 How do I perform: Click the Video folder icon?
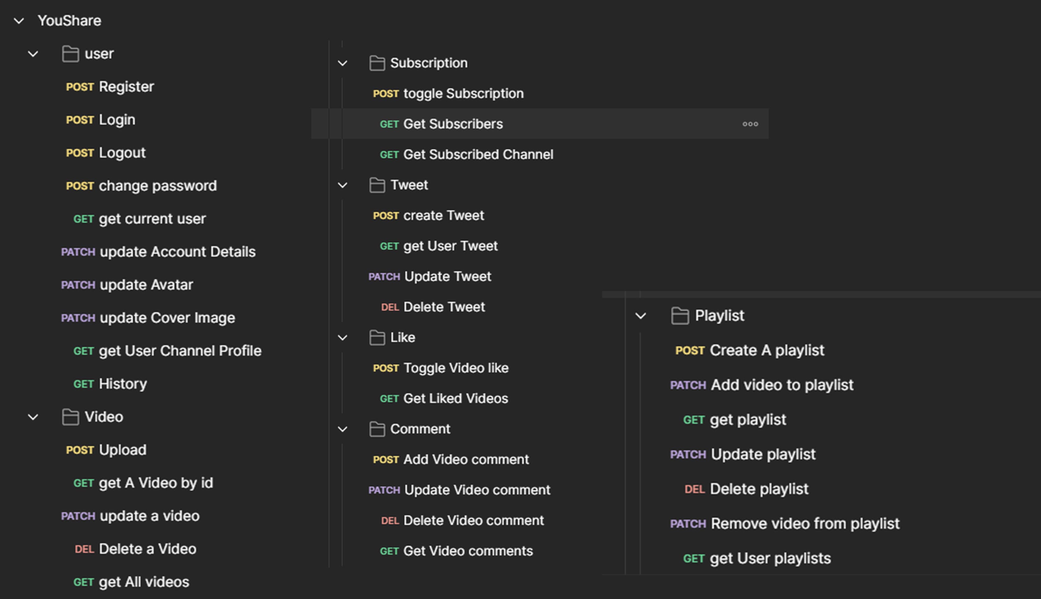click(70, 417)
